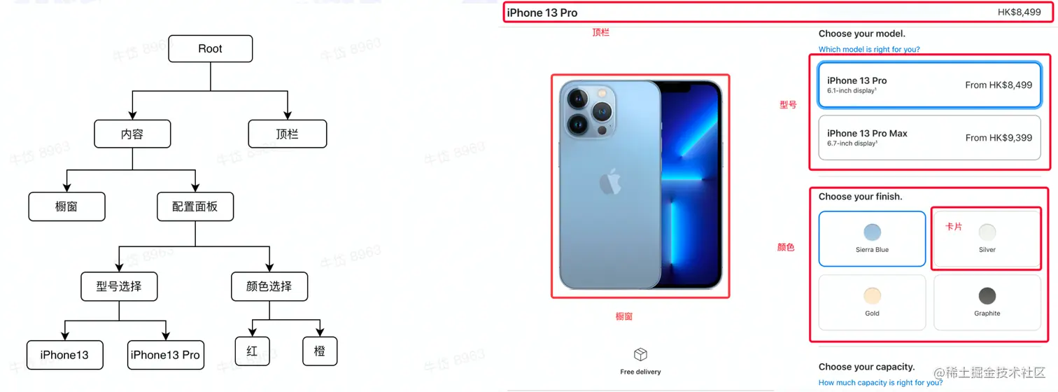Click the HK$8,499 price in the top bar

tap(1019, 13)
